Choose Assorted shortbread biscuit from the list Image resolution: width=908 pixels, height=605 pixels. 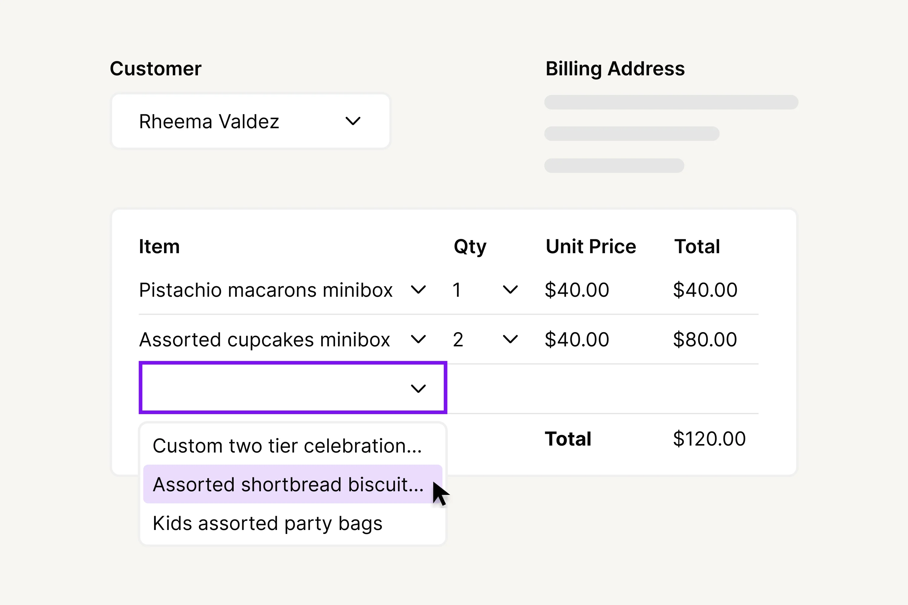(288, 484)
